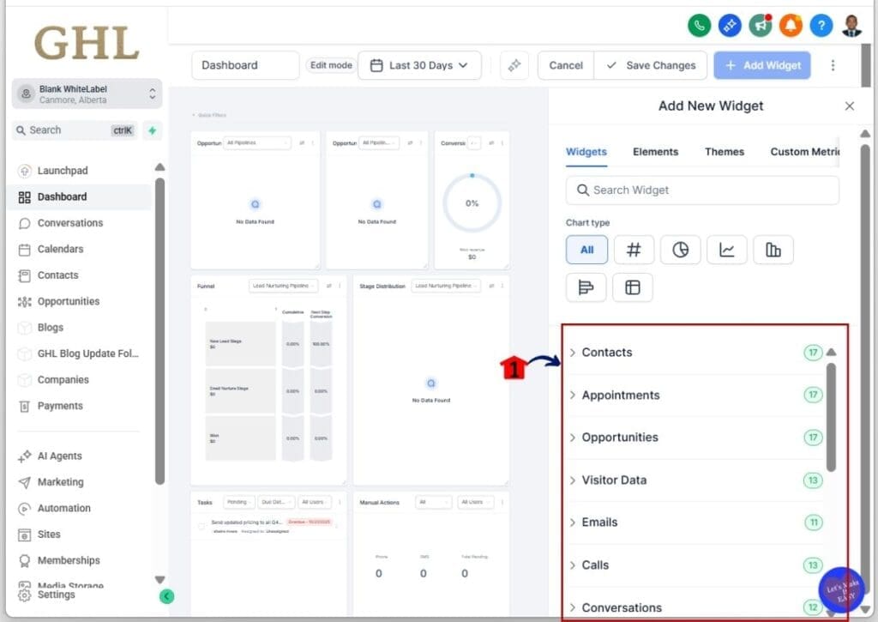Click the Edit mode toggle
This screenshot has width=878, height=622.
[330, 64]
